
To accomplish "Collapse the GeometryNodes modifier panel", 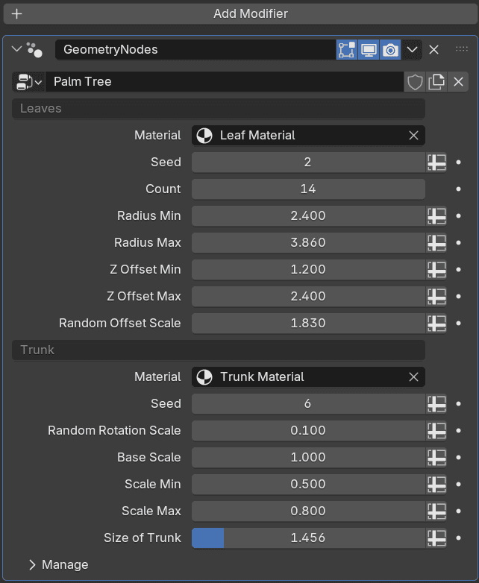I will (x=16, y=49).
